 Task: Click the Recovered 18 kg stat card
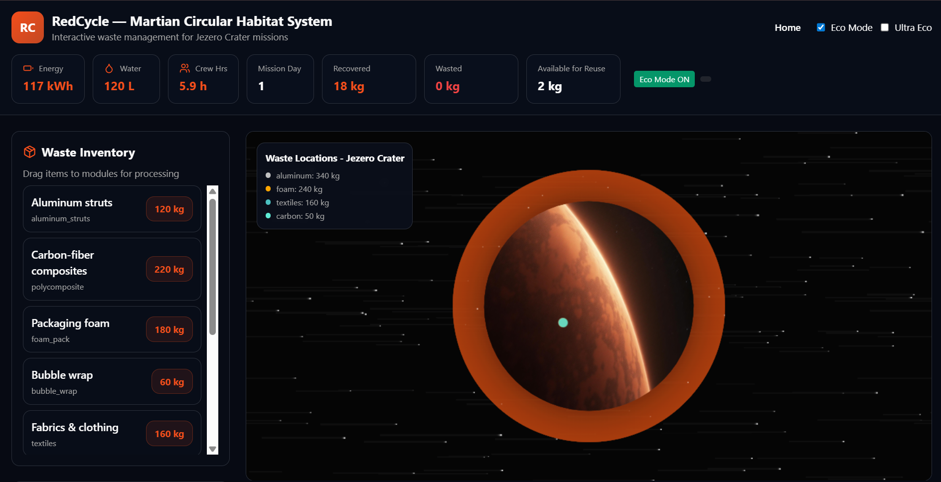tap(369, 79)
